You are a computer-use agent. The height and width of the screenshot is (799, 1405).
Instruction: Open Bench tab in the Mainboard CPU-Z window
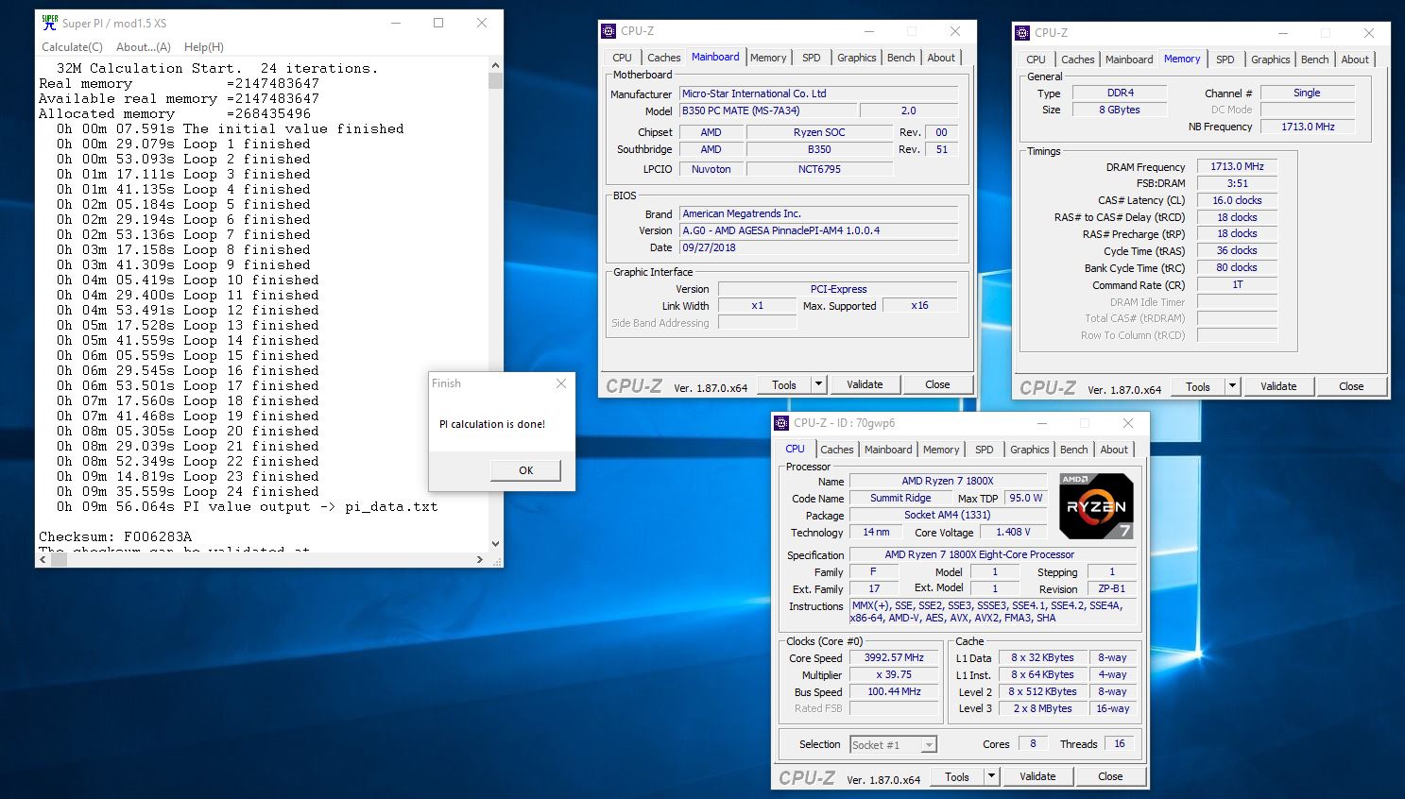(901, 58)
